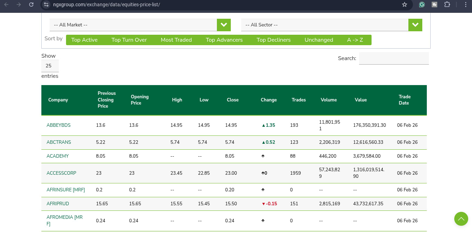Expand the All Market dropdown arrow
Viewport: 472px width, 232px height.
click(224, 25)
